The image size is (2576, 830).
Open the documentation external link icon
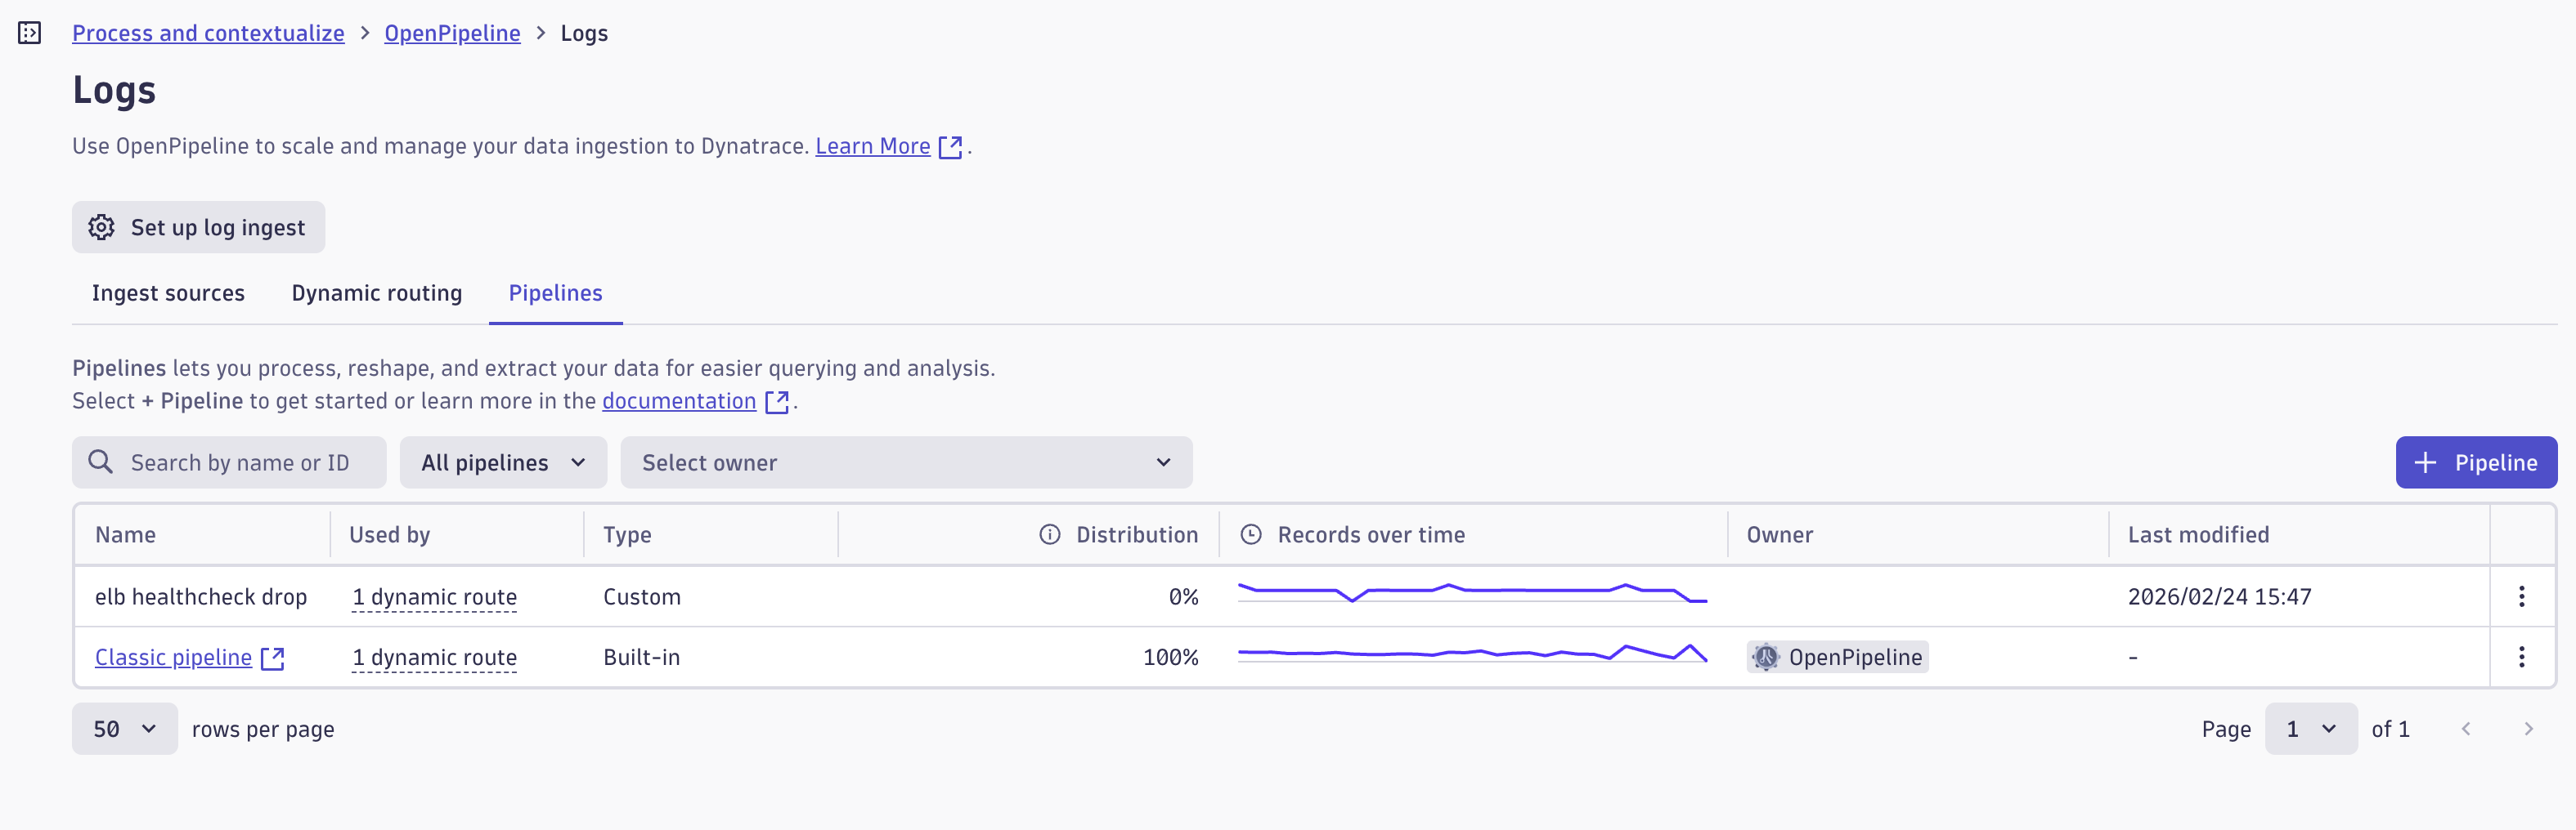point(776,401)
